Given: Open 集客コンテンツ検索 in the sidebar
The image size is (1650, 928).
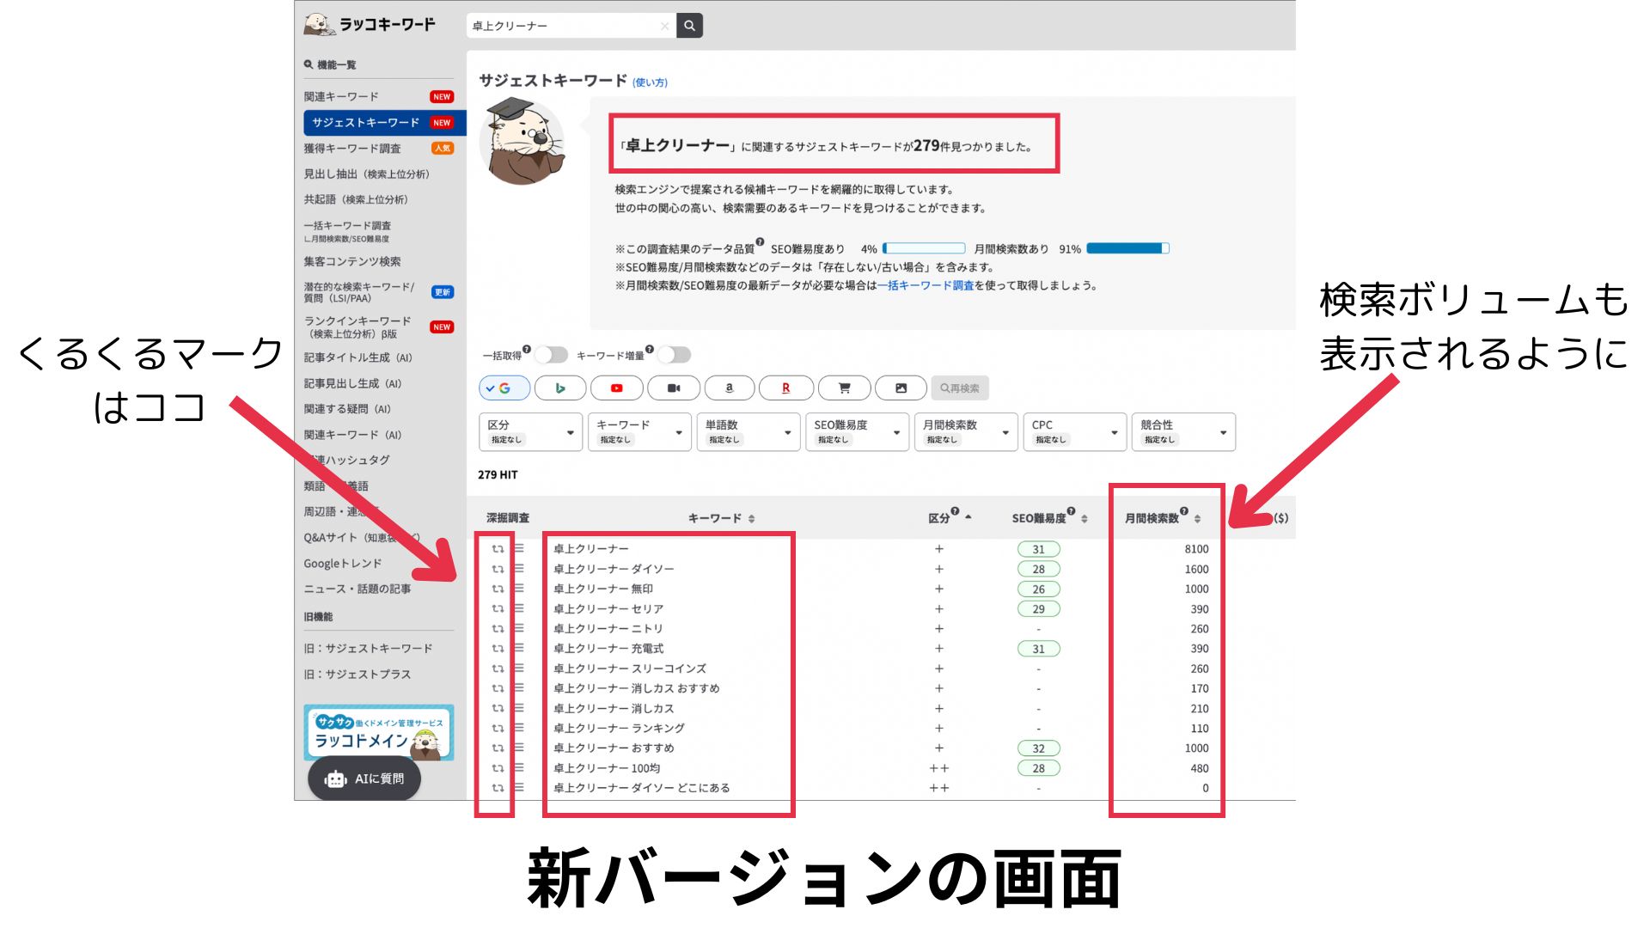Looking at the screenshot, I should pyautogui.click(x=352, y=261).
